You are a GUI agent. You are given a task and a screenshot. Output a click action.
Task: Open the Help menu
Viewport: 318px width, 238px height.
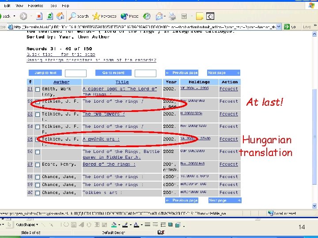click(x=65, y=6)
